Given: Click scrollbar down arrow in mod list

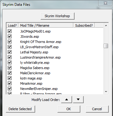Looking at the screenshot, I should [x=106, y=91].
